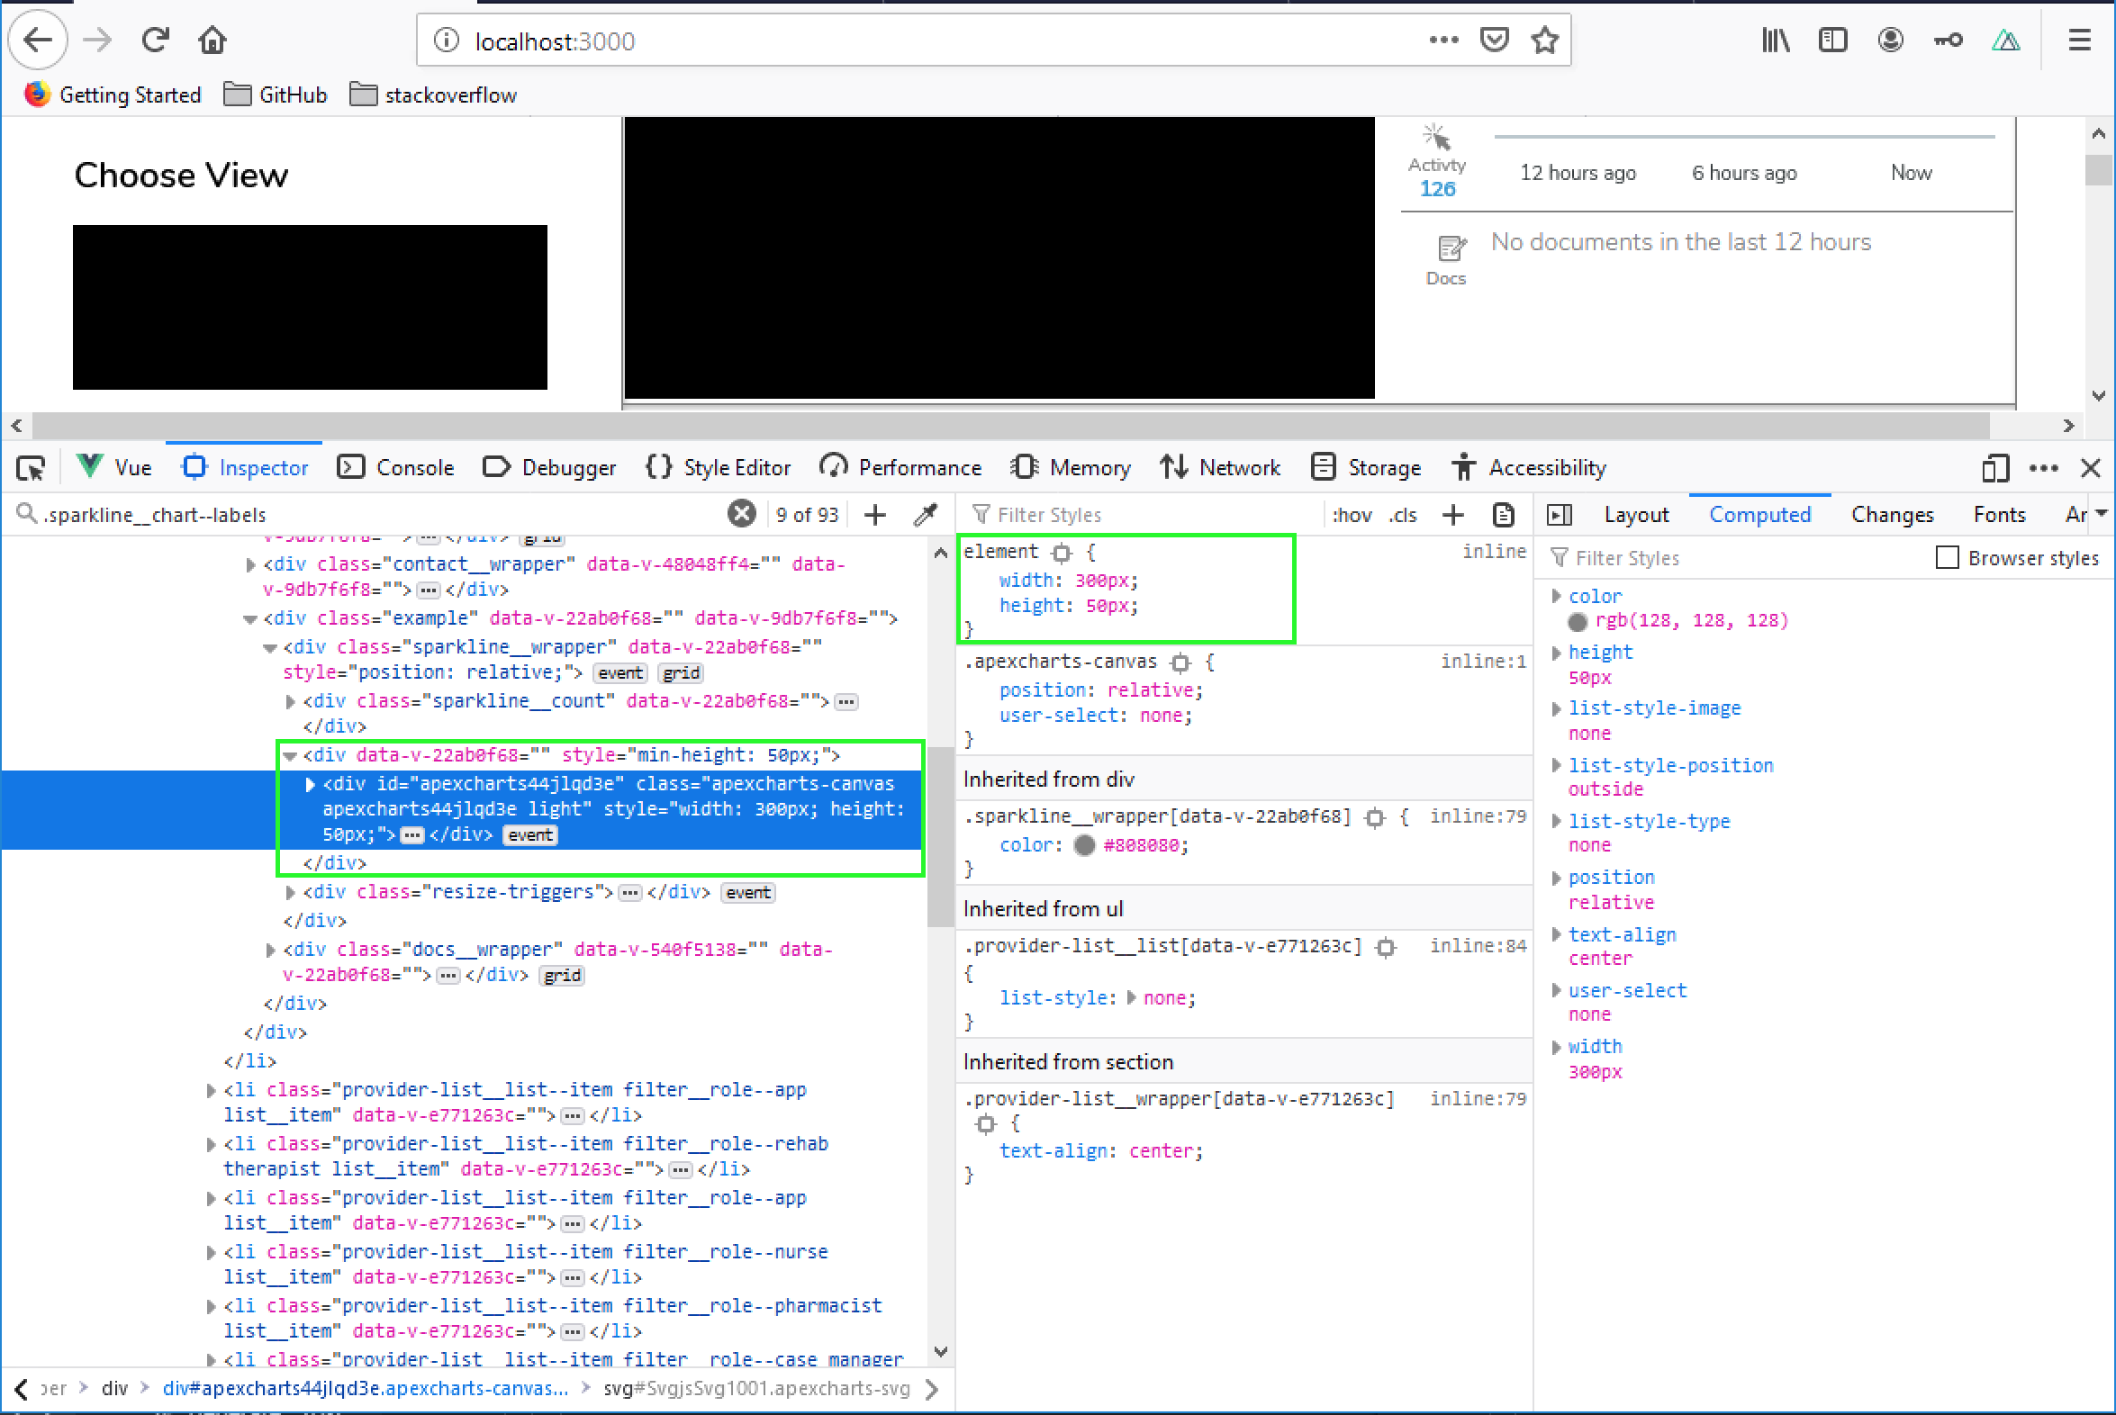Select the node picker tool in DevTools
This screenshot has width=2116, height=1415.
30,467
